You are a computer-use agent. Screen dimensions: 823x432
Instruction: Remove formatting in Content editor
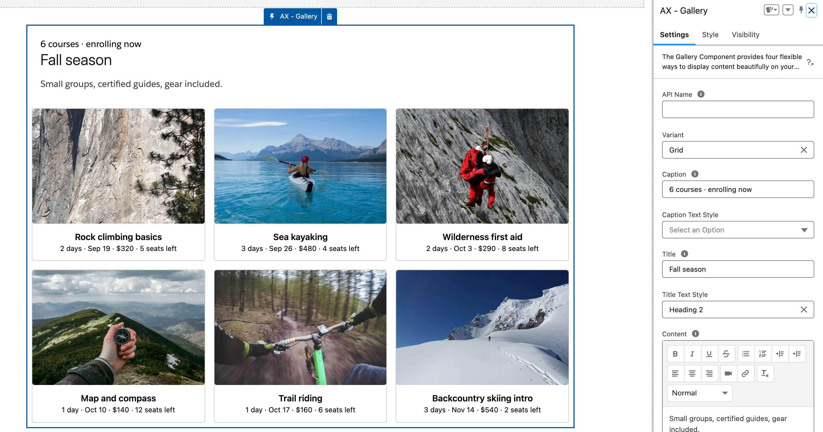click(765, 373)
